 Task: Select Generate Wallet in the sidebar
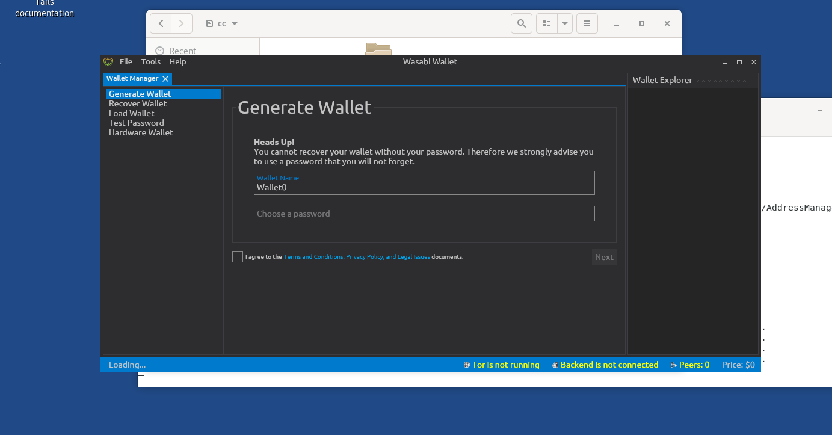tap(140, 93)
